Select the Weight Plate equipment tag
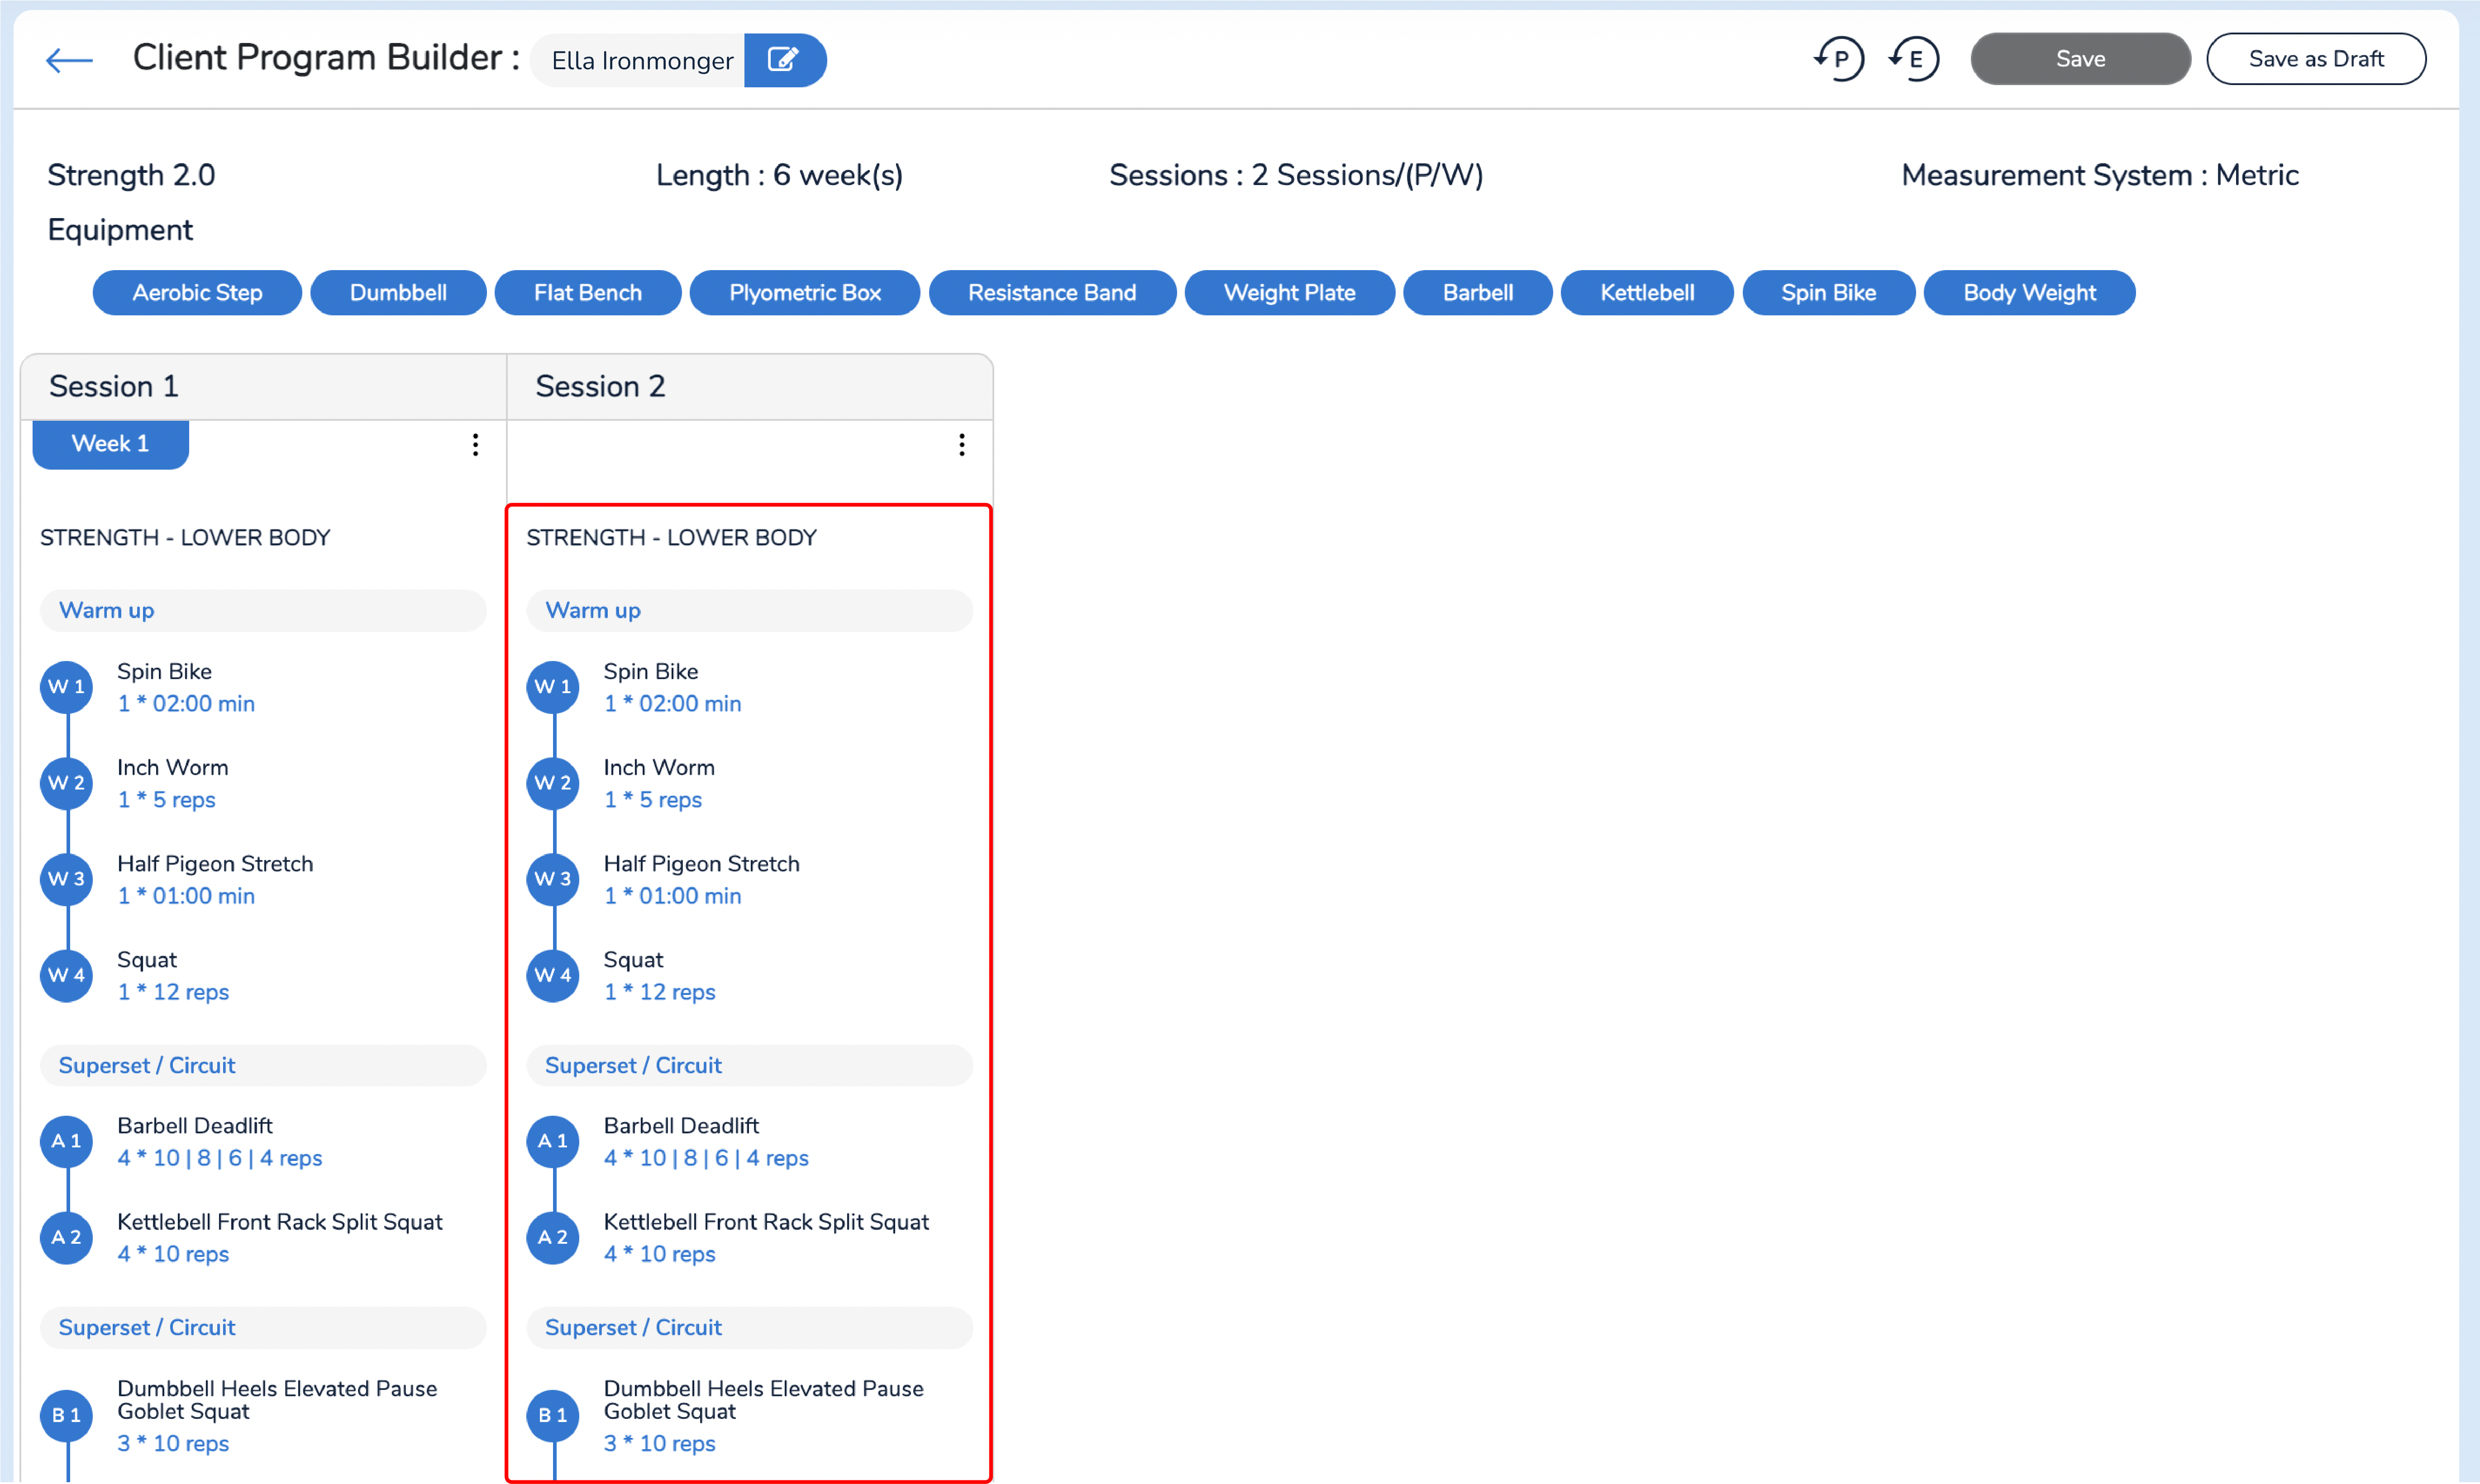Image resolution: width=2480 pixels, height=1484 pixels. click(x=1290, y=293)
